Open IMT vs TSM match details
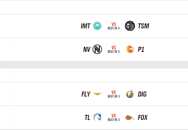The image size is (188, 130). pos(114,26)
